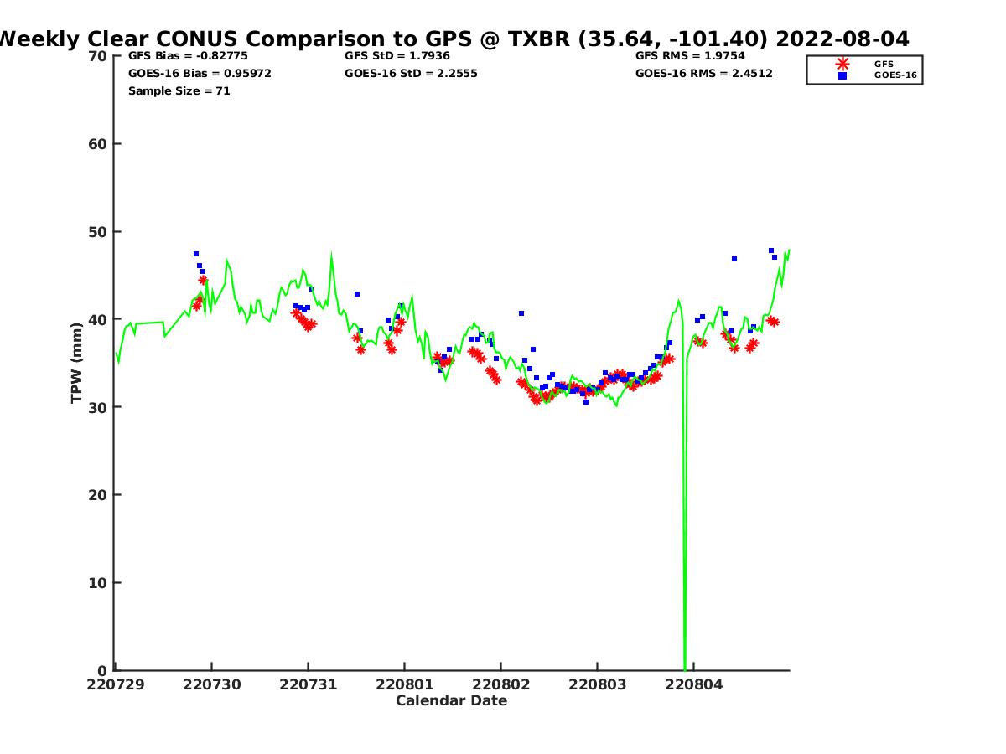Click the 60 y-axis tick label
Image resolution: width=1006 pixels, height=754 pixels.
98,144
